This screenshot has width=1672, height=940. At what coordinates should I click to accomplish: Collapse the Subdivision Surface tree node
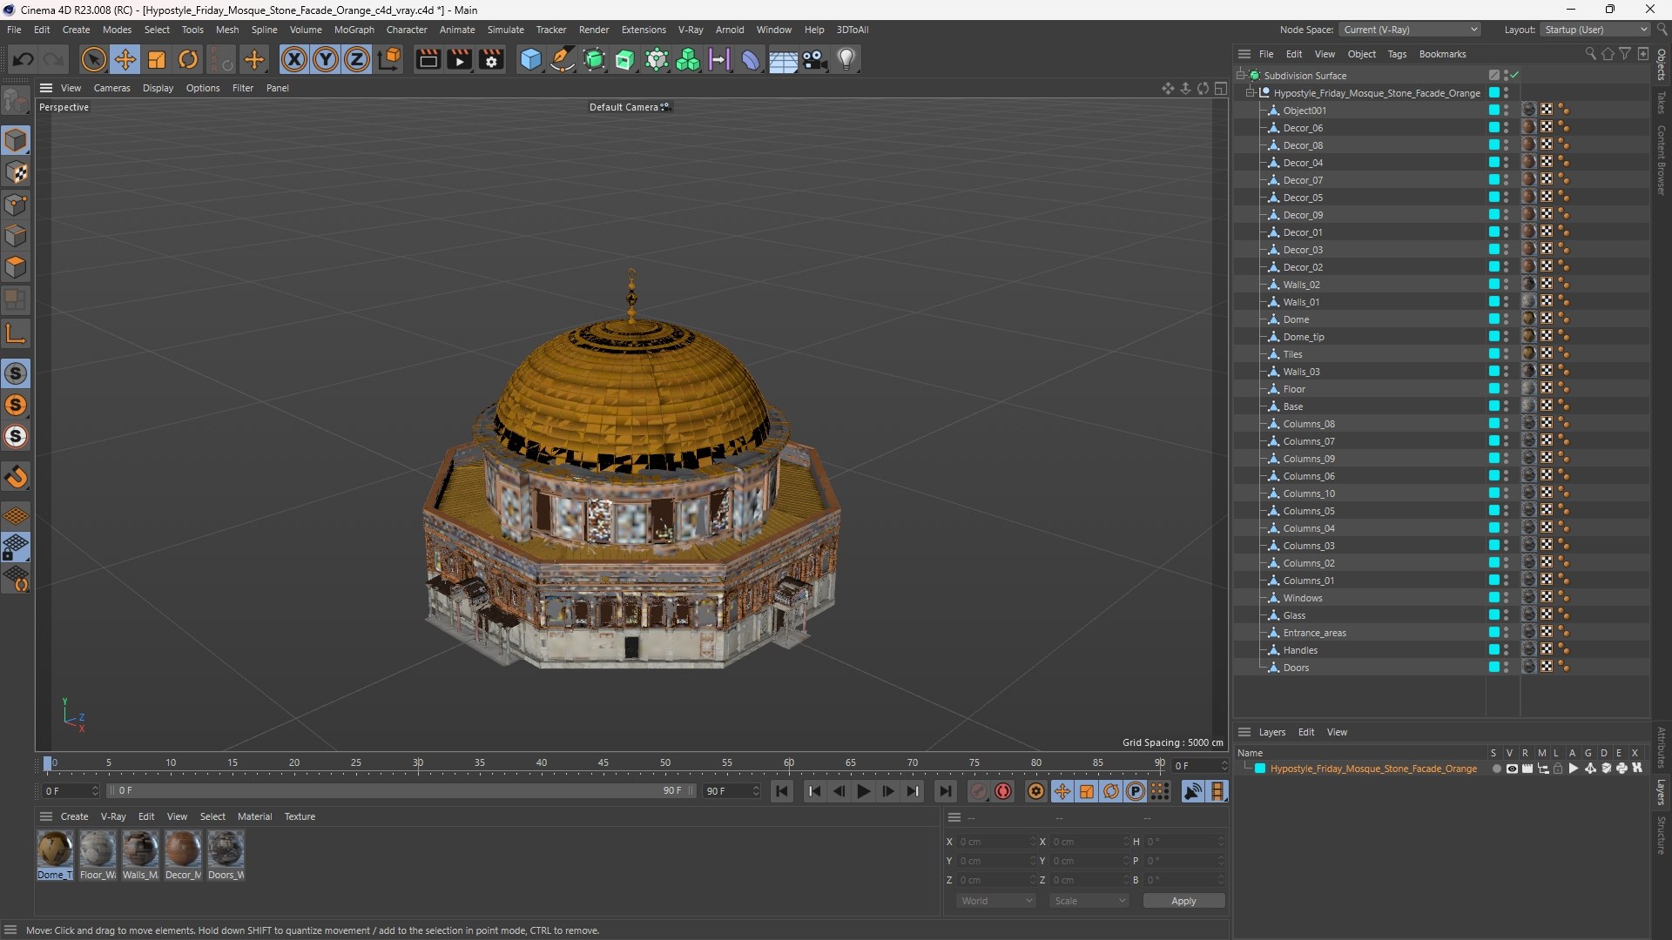pyautogui.click(x=1240, y=76)
